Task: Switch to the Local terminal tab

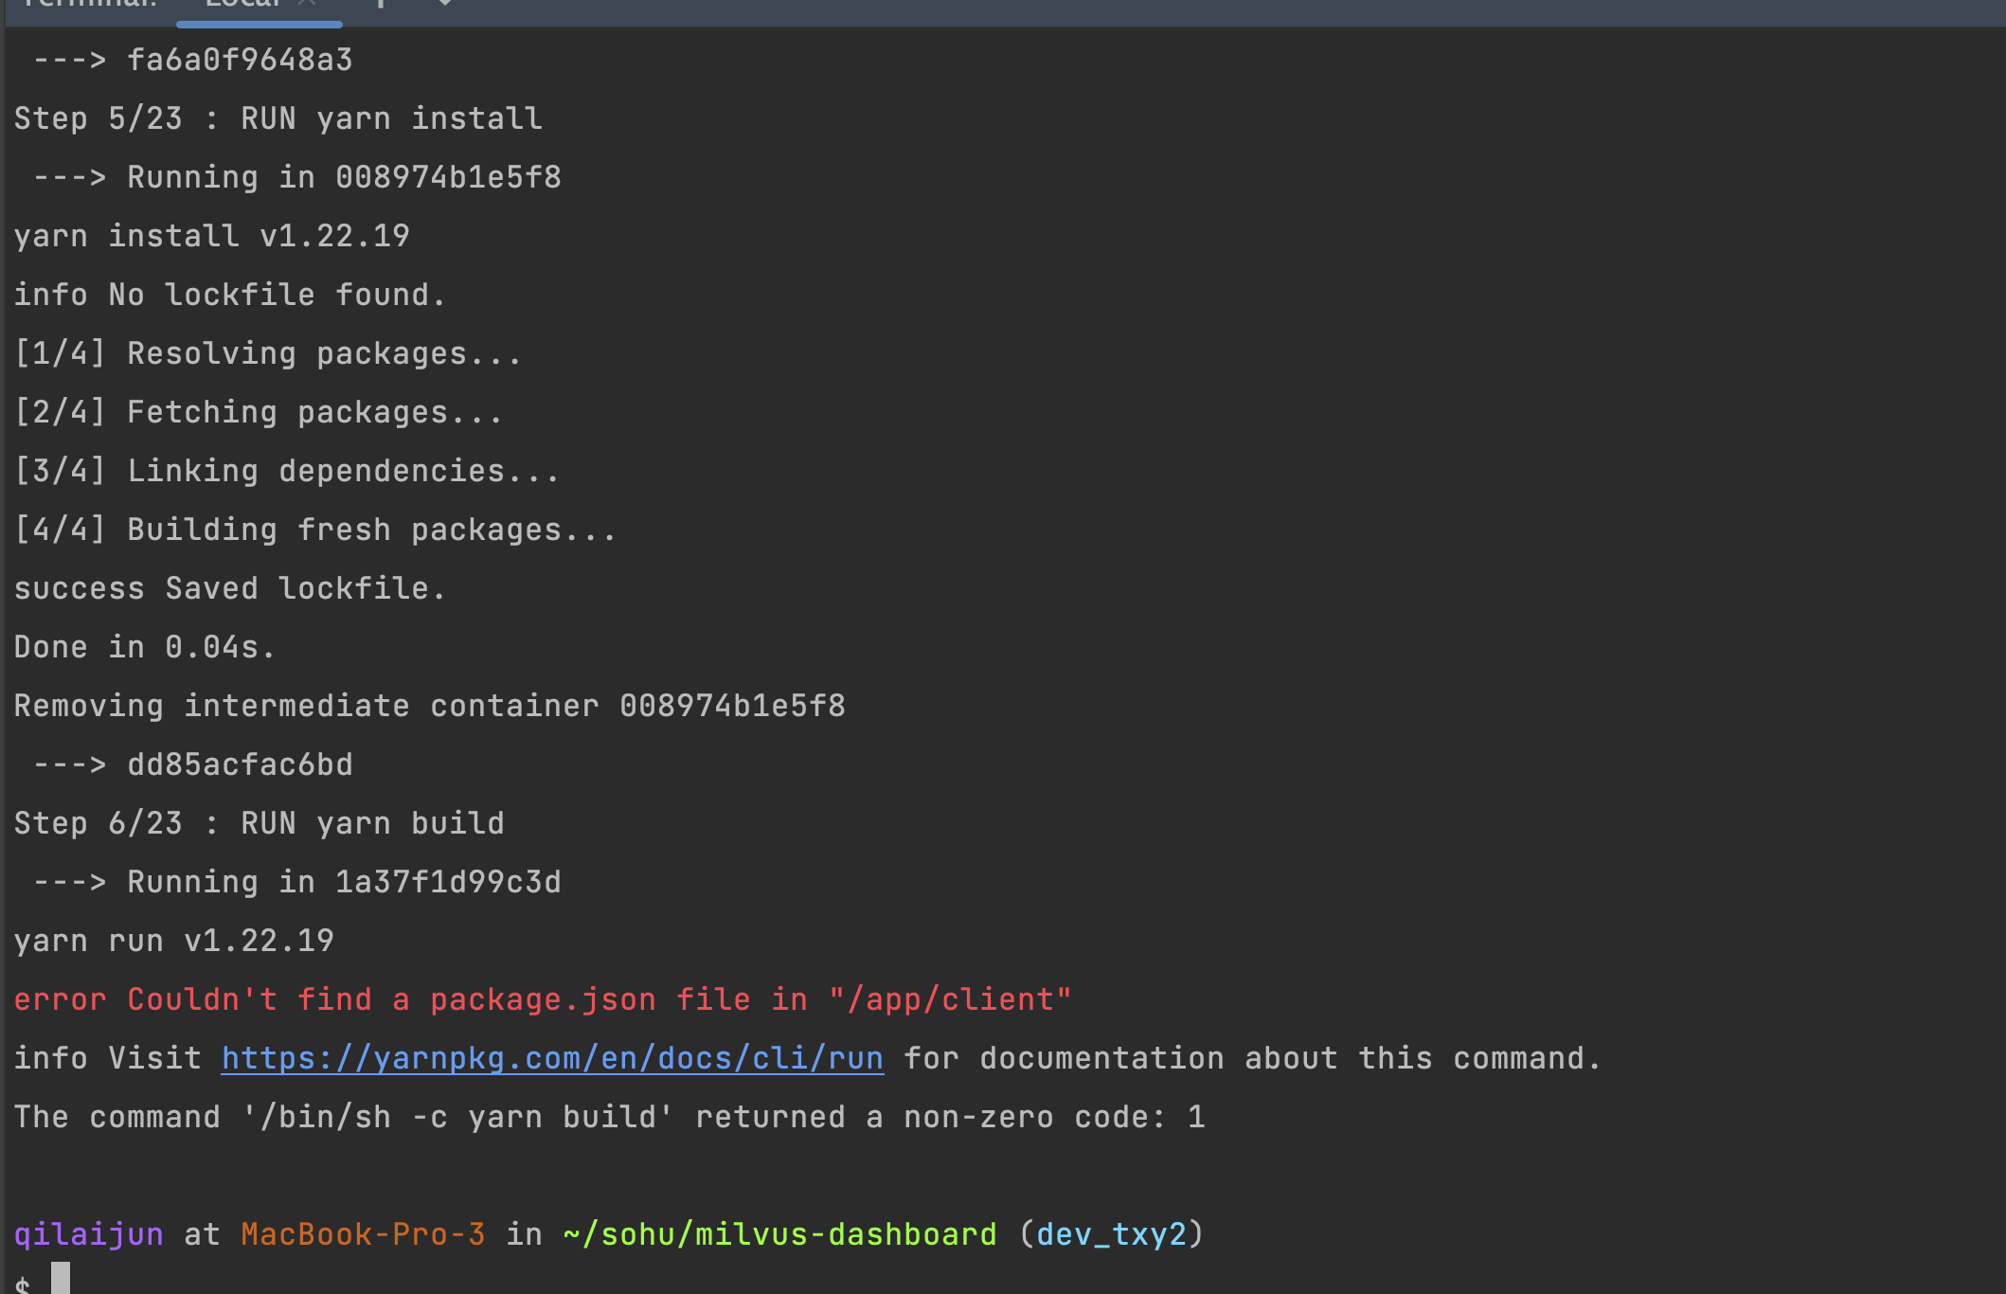Action: point(242,5)
